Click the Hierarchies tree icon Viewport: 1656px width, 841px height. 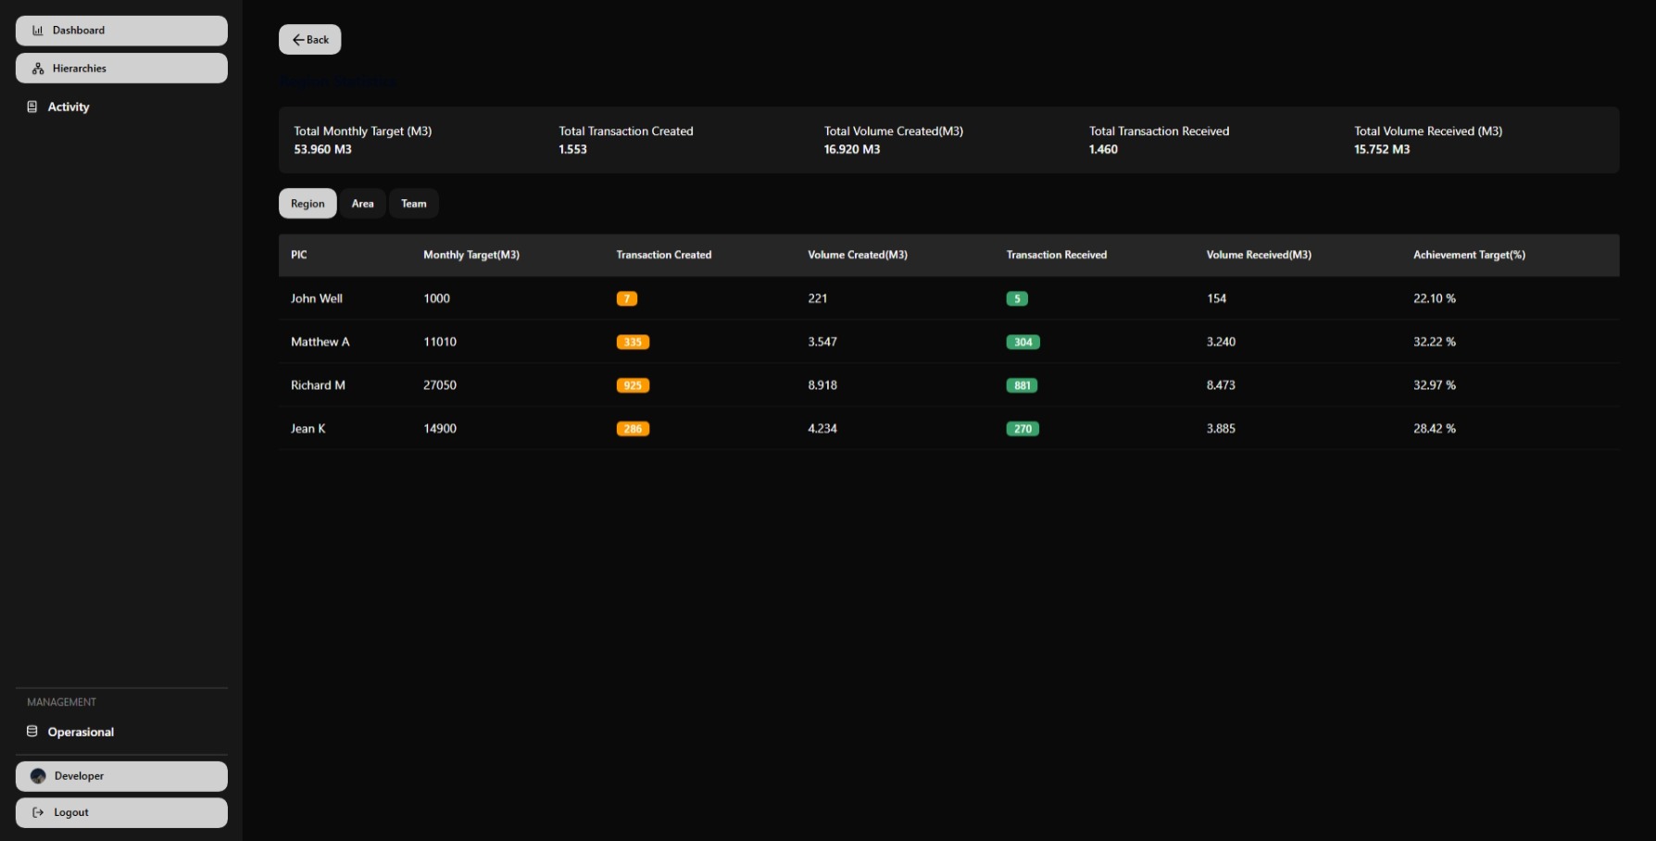(x=38, y=69)
